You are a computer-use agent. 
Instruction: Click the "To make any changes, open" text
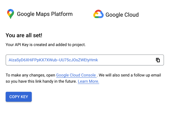point(30,75)
